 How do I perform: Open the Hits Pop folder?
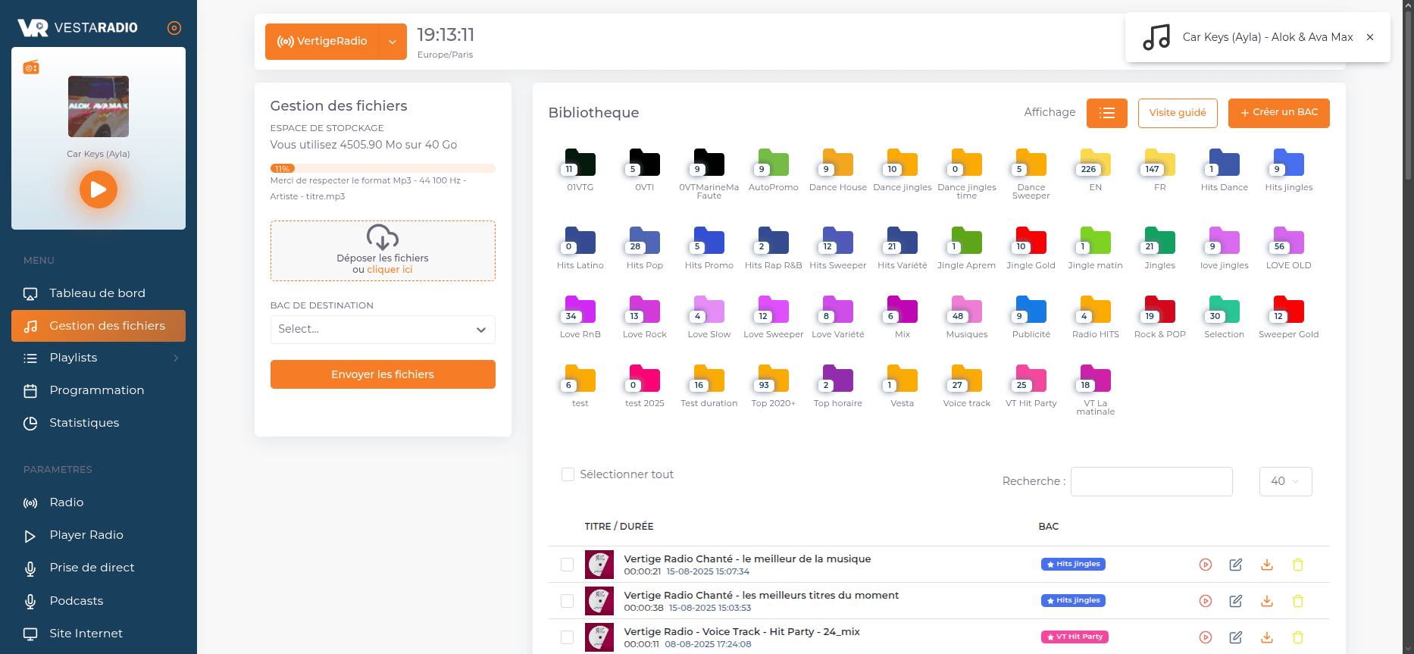644,243
